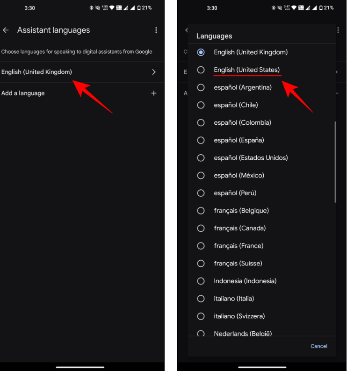Open the overflow menu behind the Languages dialog

click(338, 30)
